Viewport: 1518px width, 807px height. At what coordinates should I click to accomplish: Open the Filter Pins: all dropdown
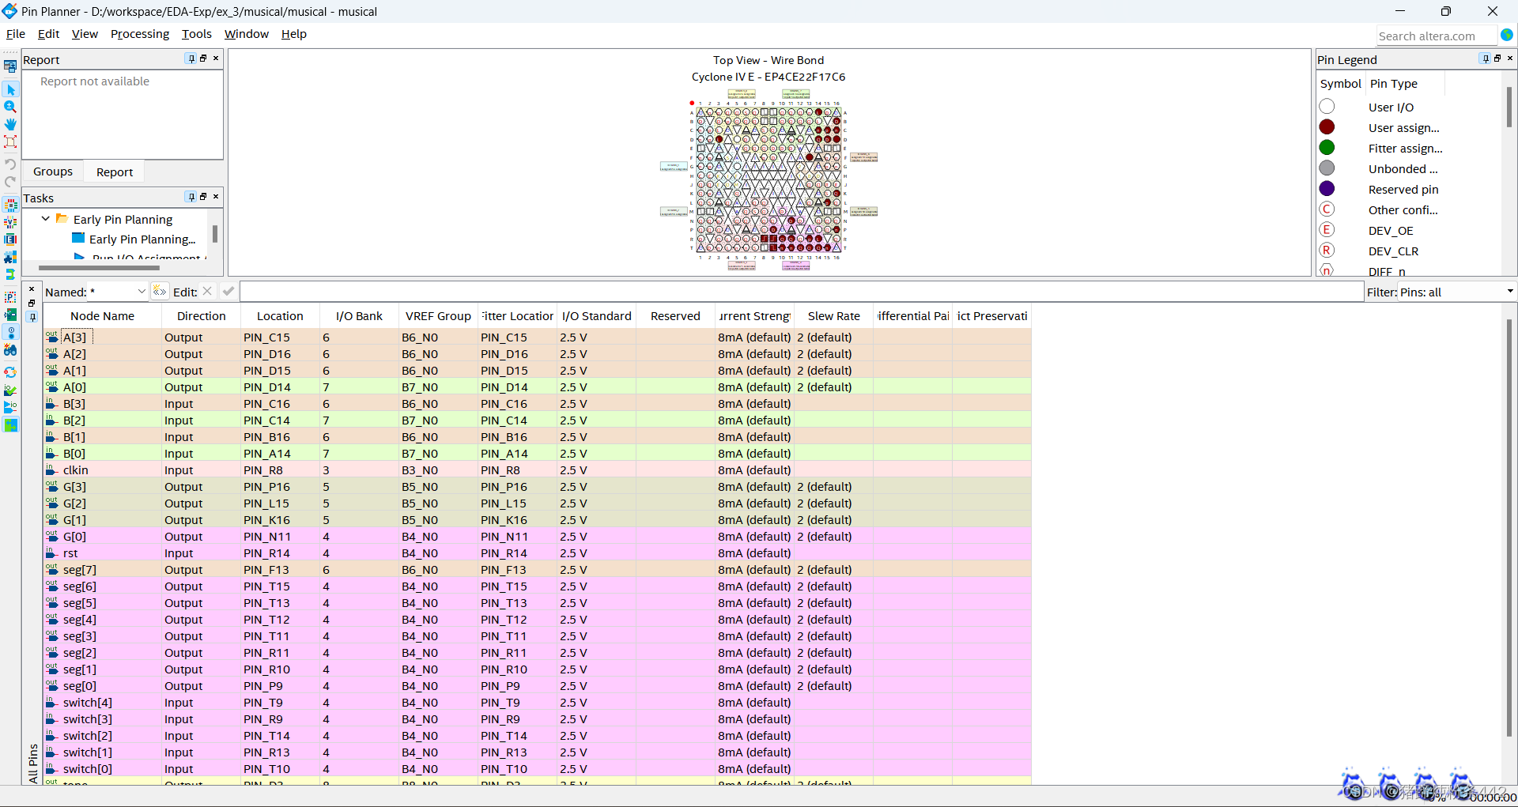tap(1509, 292)
